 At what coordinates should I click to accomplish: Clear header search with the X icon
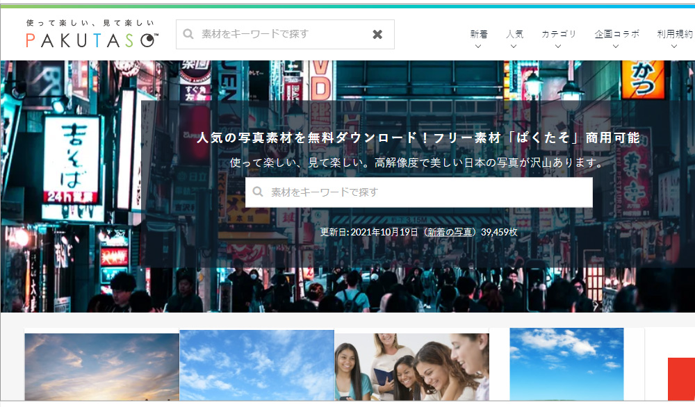(x=377, y=34)
